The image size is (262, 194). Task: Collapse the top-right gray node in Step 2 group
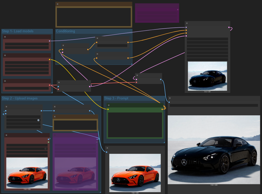click(55, 107)
